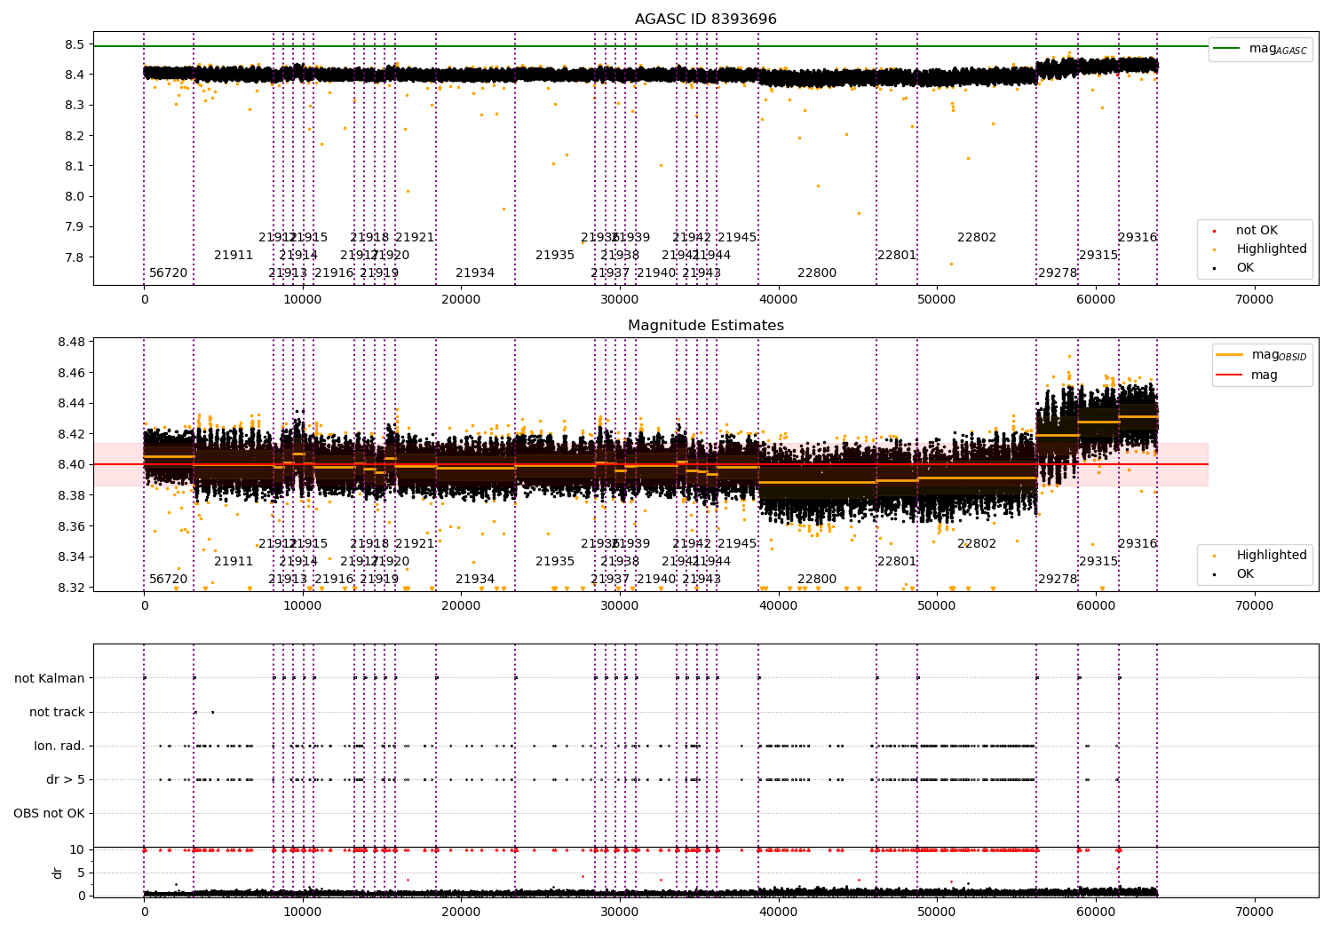The image size is (1332, 932).
Task: Click OBSID label 21934 in Magnitude Estimates plot
Action: pyautogui.click(x=475, y=579)
